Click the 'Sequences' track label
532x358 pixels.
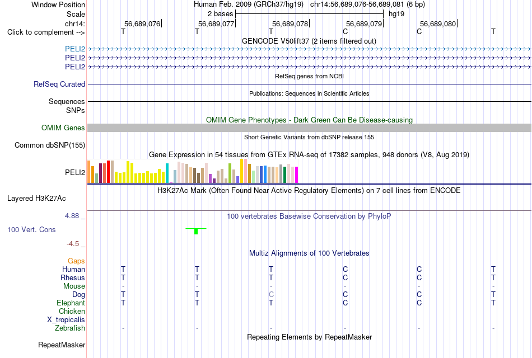coord(67,101)
